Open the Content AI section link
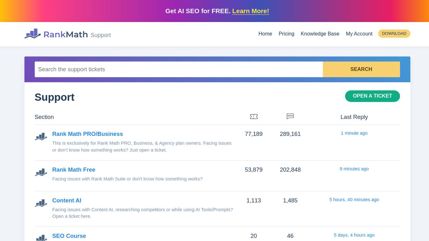Screen dimensions: 429x241 click(67, 201)
